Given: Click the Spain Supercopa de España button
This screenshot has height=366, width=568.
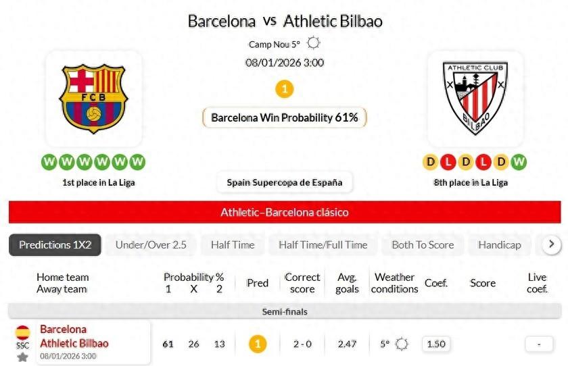Looking at the screenshot, I should 285,182.
